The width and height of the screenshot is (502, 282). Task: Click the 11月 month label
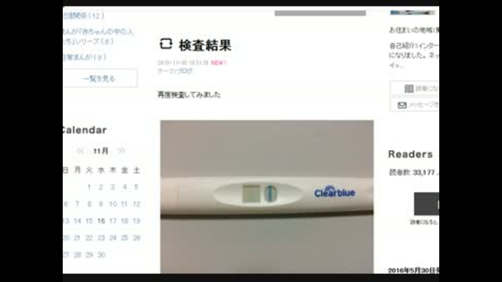tap(101, 151)
